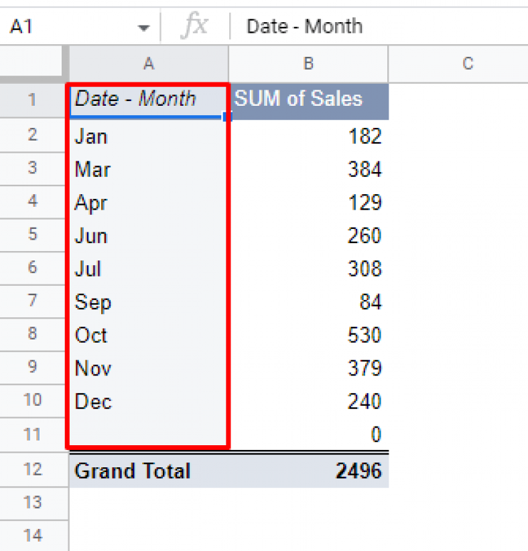Select column B header
The width and height of the screenshot is (528, 551).
pyautogui.click(x=308, y=64)
